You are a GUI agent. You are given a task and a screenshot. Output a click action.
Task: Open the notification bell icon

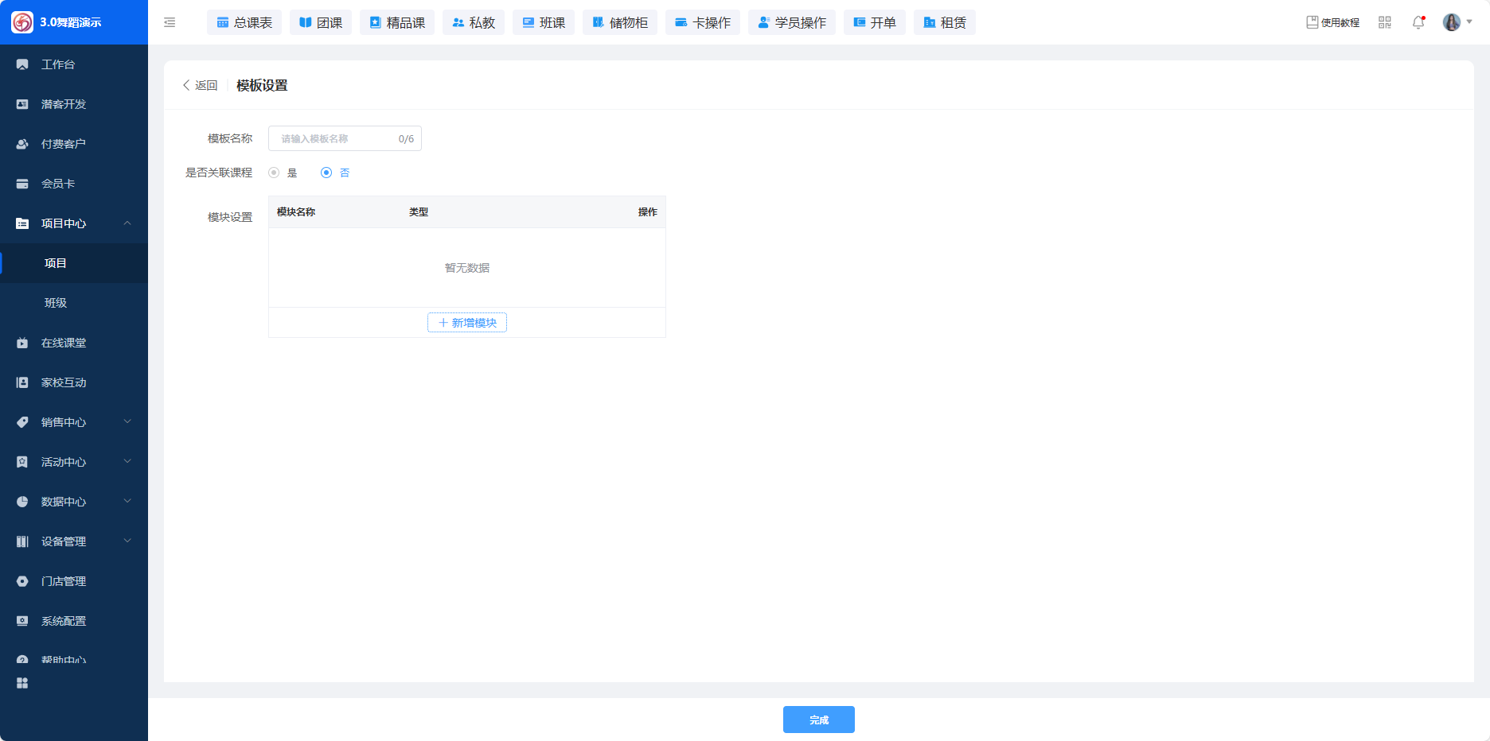point(1418,22)
